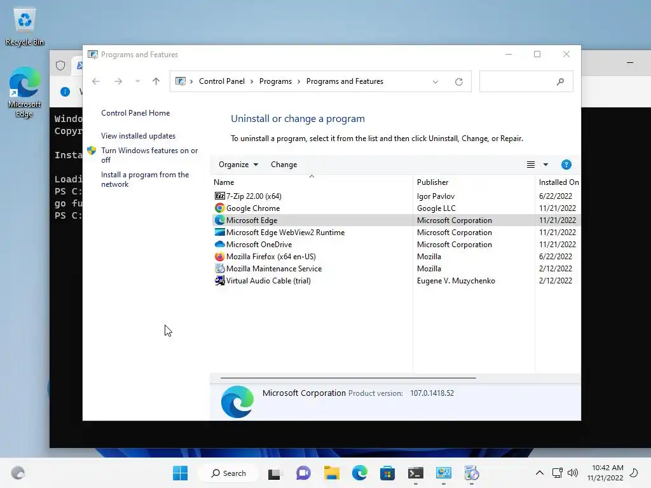Select the Mozilla Maintenance Service row
651x488 pixels.
coord(396,268)
